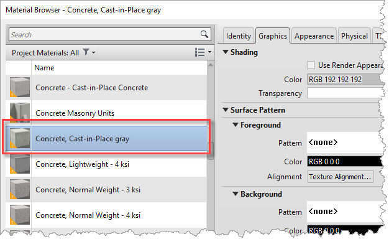The height and width of the screenshot is (239, 389).
Task: Open the list view options icon
Action: pyautogui.click(x=199, y=52)
